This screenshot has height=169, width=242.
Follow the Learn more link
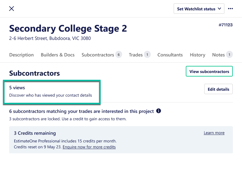tap(214, 133)
